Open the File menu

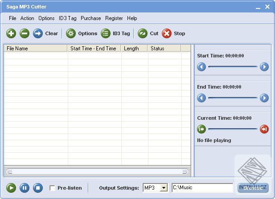12,18
